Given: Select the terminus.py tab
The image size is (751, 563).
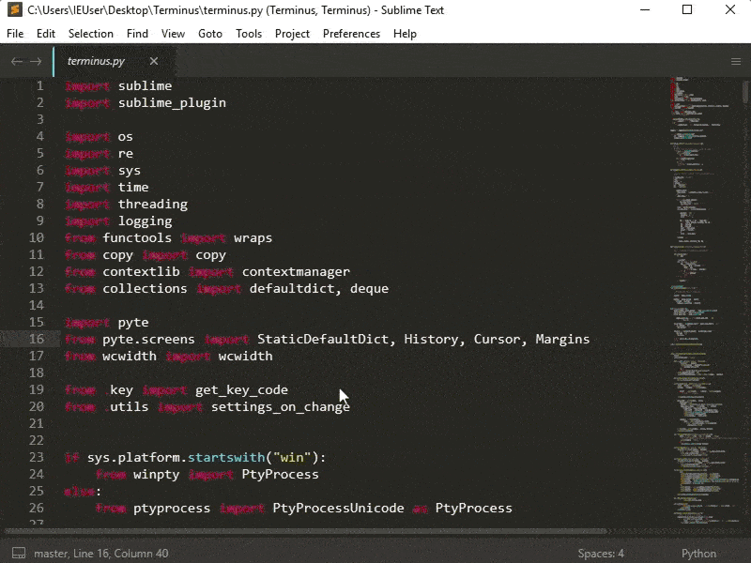Looking at the screenshot, I should pyautogui.click(x=96, y=61).
